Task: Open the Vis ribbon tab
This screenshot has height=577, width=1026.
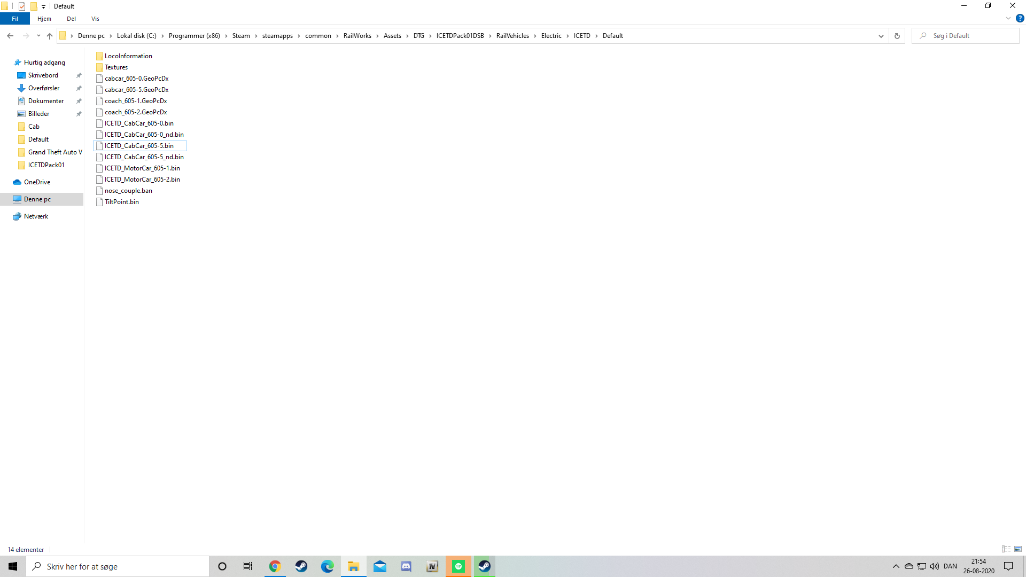Action: (x=95, y=19)
